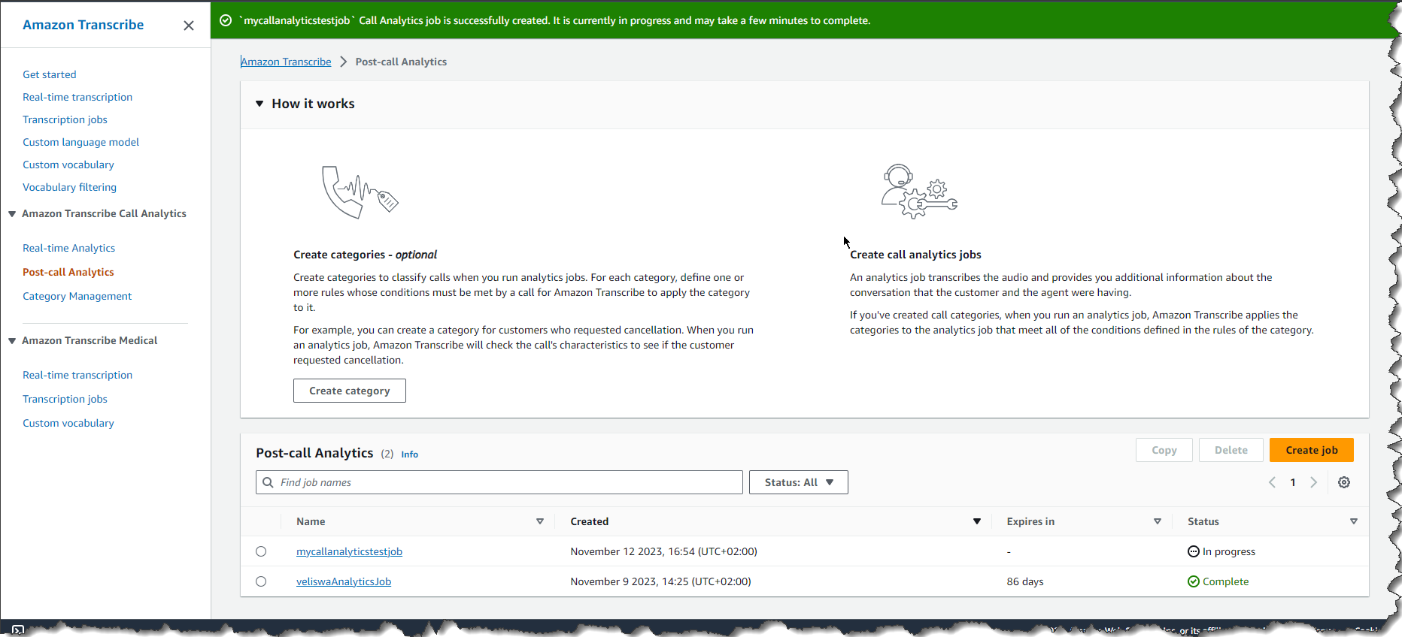Open Vocabulary filtering
Viewport: 1402px width, 637px height.
69,187
